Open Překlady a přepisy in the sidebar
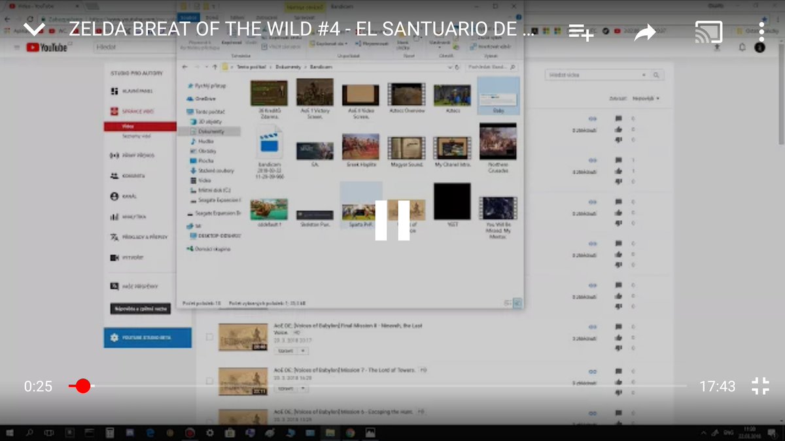The image size is (785, 441). (139, 237)
